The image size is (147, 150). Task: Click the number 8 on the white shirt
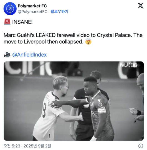point(44,110)
